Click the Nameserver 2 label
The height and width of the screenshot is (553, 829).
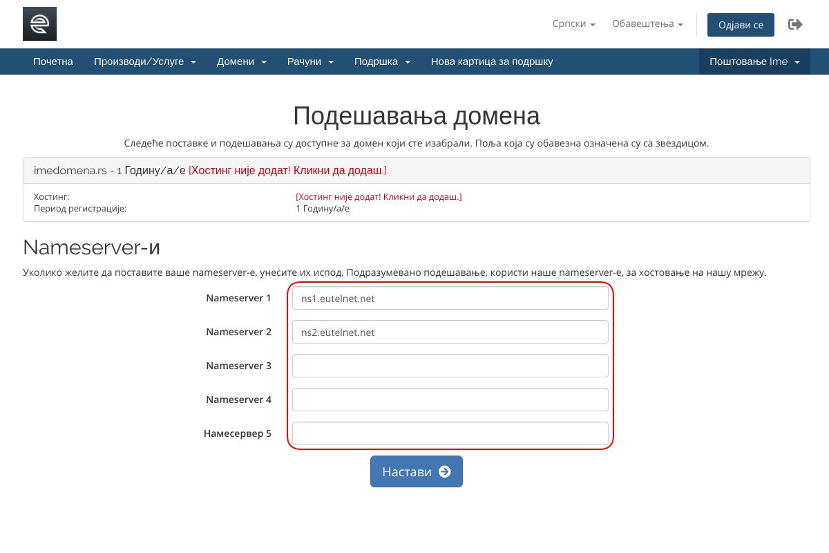(238, 332)
